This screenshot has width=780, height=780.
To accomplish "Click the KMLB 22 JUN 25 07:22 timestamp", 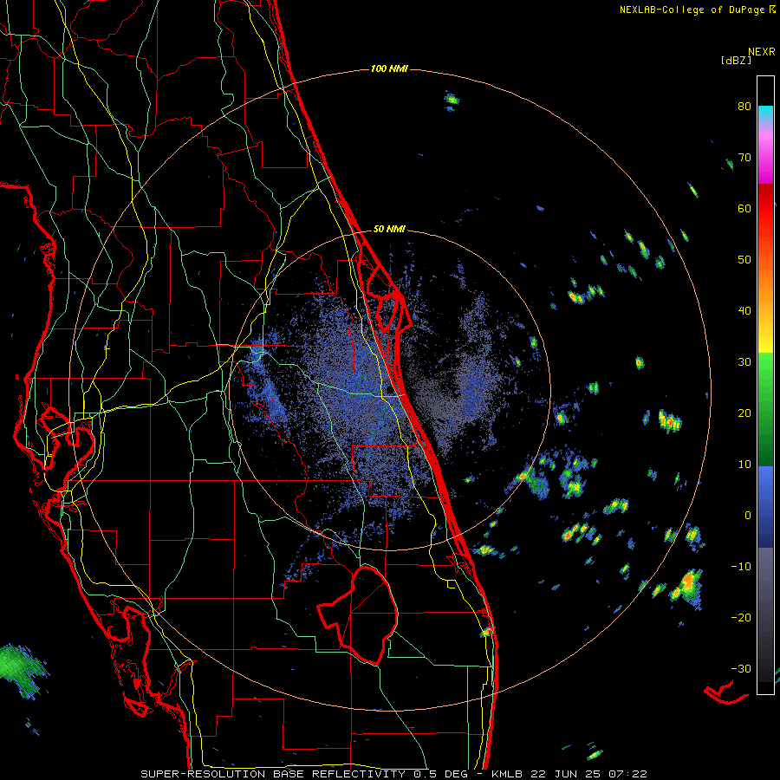I will coord(569,774).
